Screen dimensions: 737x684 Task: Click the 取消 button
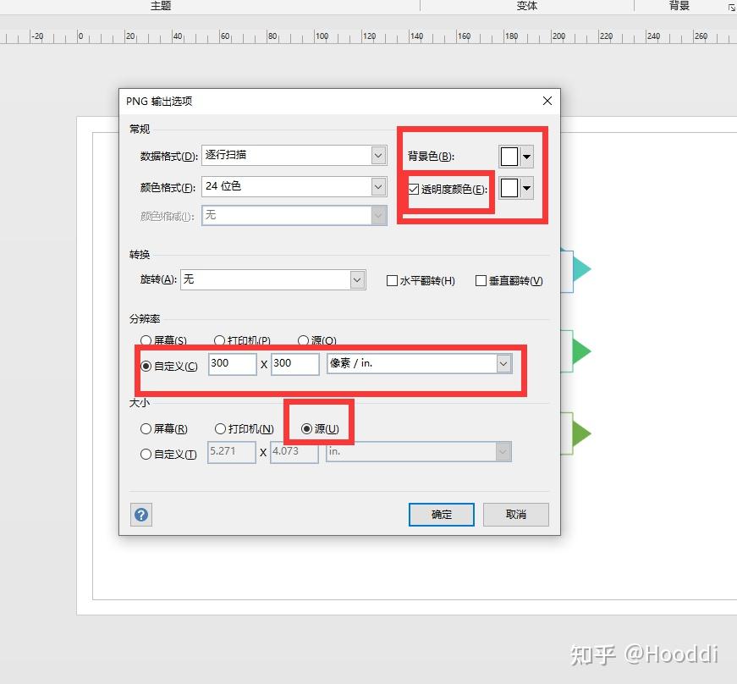[x=515, y=515]
